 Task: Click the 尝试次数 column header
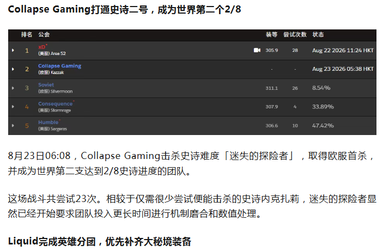coord(295,34)
